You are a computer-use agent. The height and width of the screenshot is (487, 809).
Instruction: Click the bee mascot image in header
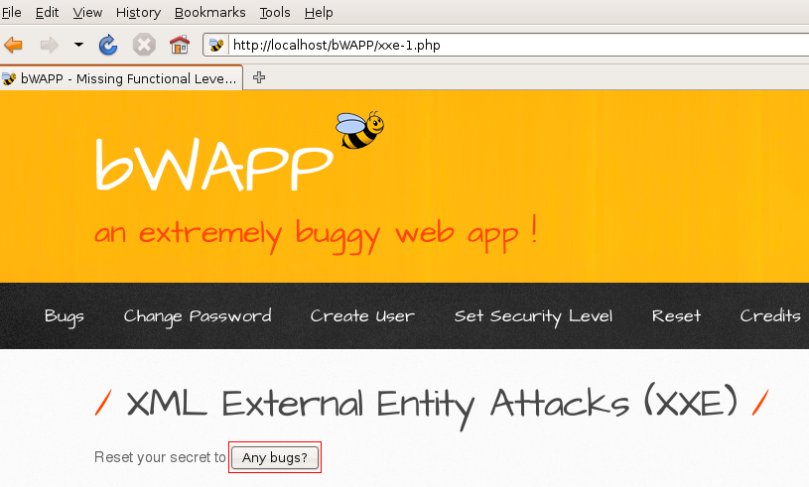pos(359,130)
